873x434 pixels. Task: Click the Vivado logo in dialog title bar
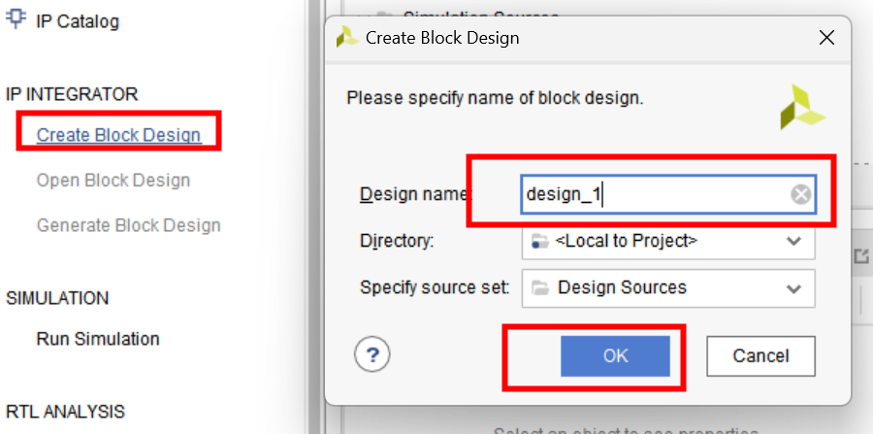[348, 37]
